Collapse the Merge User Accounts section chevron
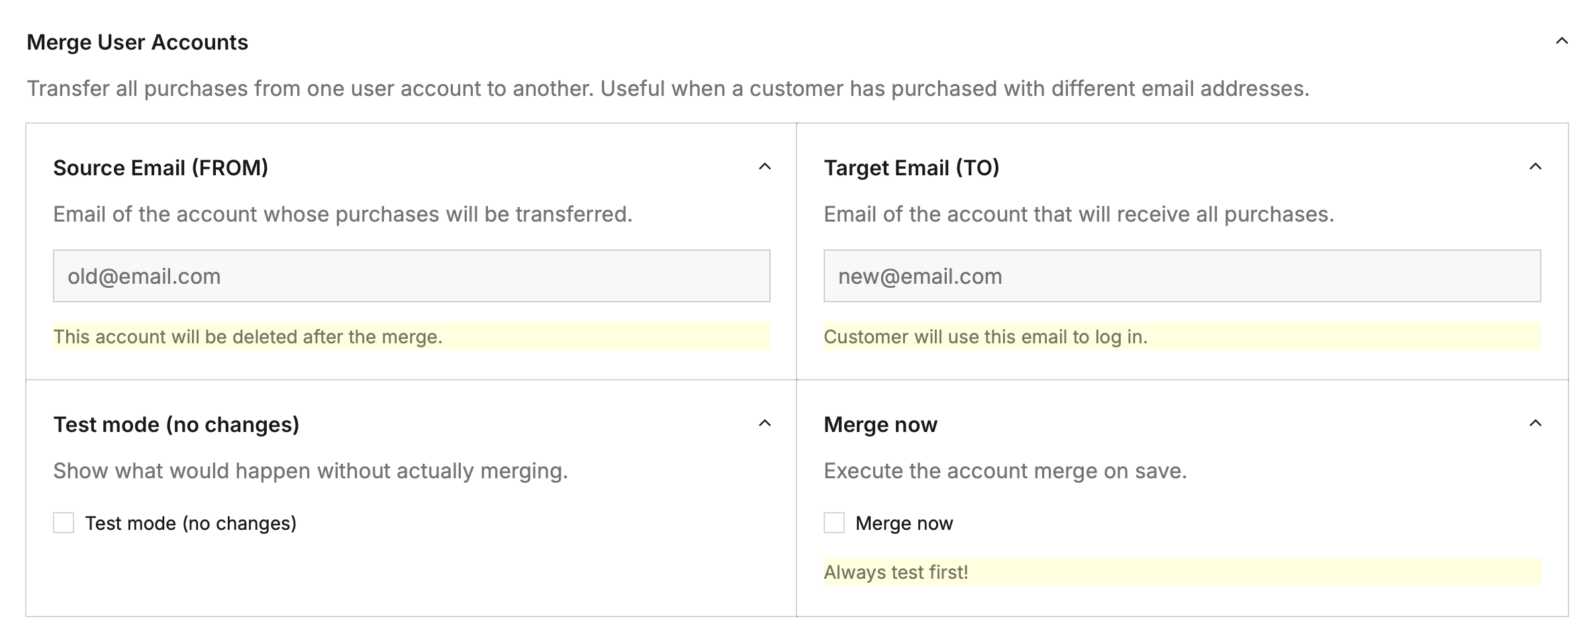This screenshot has height=643, width=1593. [x=1561, y=42]
